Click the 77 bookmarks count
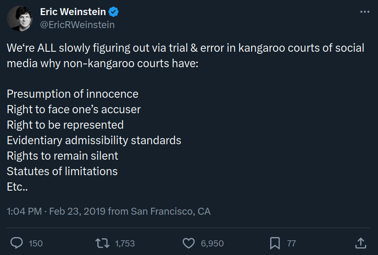The width and height of the screenshot is (378, 255). click(x=291, y=244)
